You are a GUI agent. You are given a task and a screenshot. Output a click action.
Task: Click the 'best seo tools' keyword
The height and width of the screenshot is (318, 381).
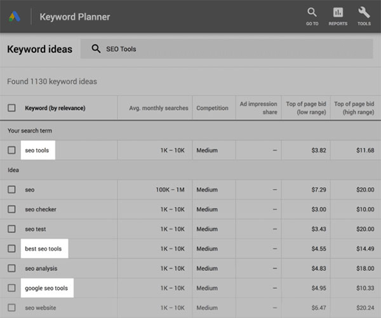(43, 249)
